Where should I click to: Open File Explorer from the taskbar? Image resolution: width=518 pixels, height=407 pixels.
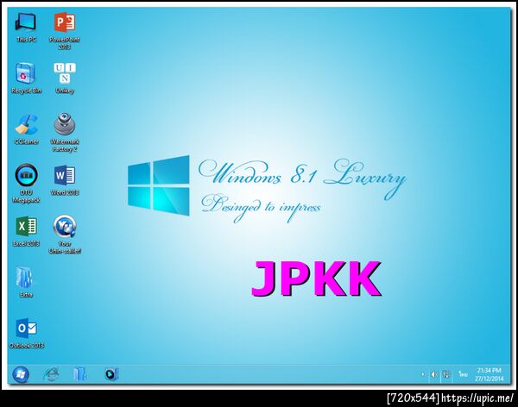pyautogui.click(x=79, y=374)
